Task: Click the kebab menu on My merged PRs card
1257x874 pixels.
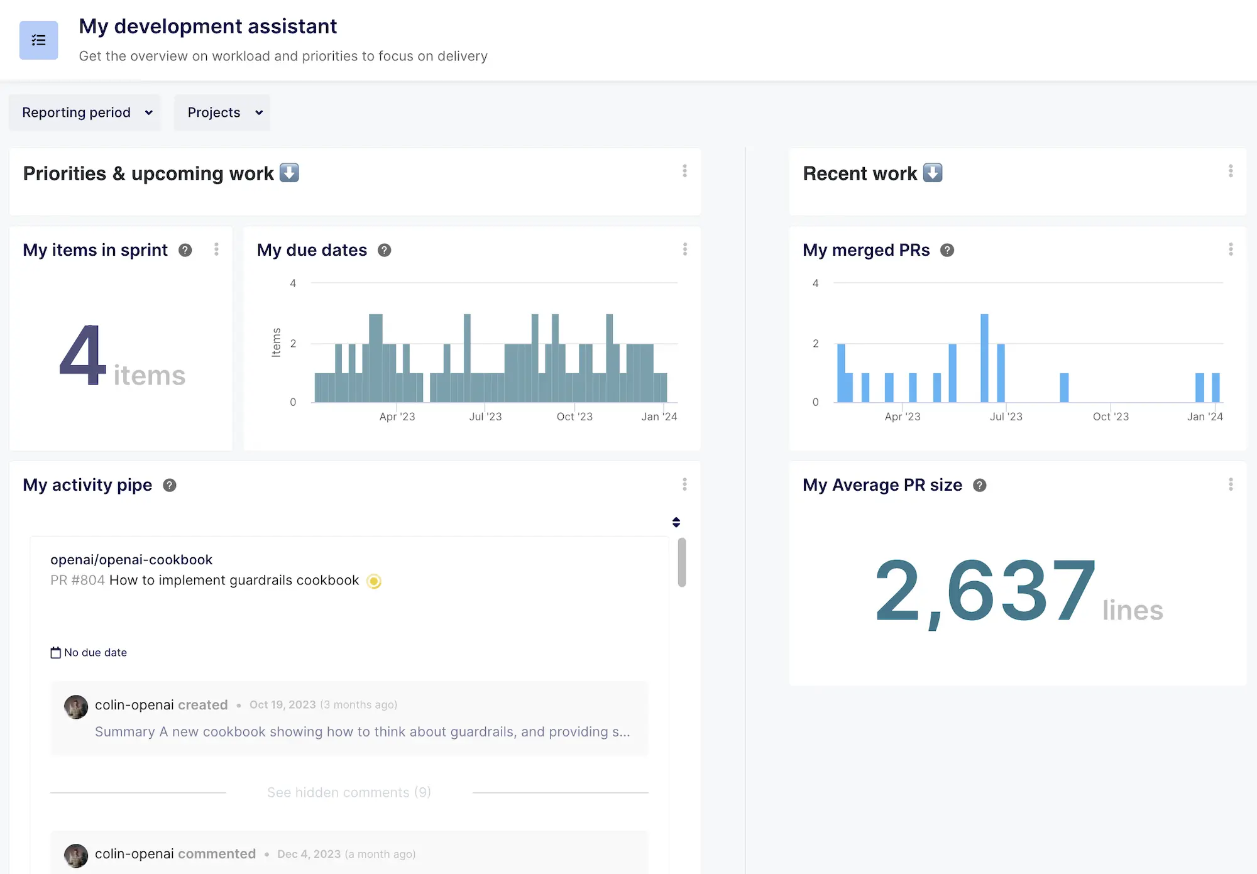Action: pyautogui.click(x=1231, y=250)
